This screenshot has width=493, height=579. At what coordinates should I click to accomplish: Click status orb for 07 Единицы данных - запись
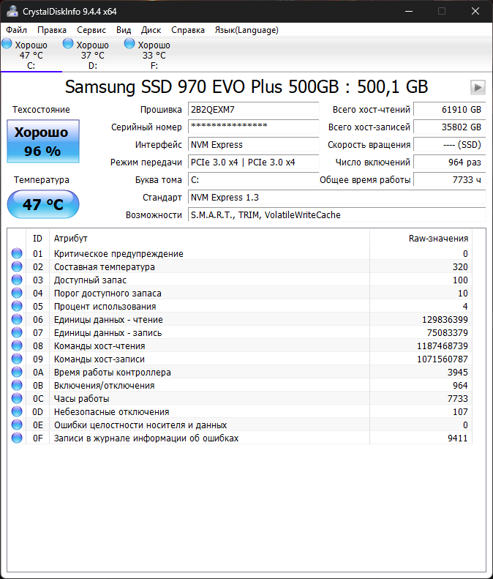coord(17,333)
